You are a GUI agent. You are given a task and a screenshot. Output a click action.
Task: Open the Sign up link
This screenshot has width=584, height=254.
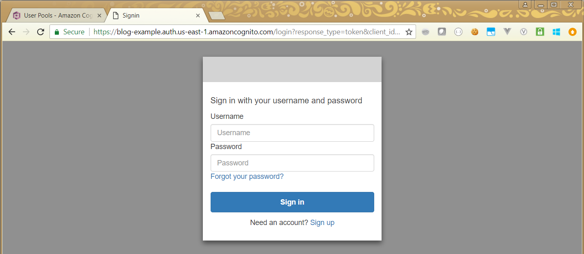(322, 223)
